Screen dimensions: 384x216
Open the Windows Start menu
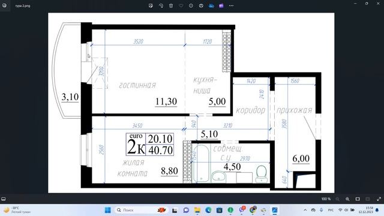click(x=108, y=210)
